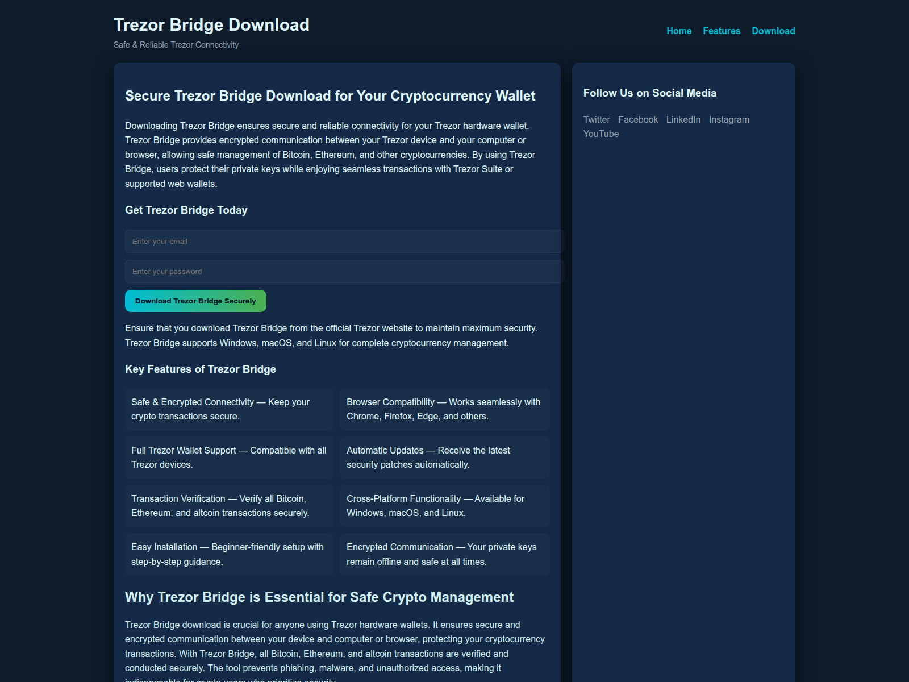Open the Home navigation link
909x682 pixels.
click(679, 31)
